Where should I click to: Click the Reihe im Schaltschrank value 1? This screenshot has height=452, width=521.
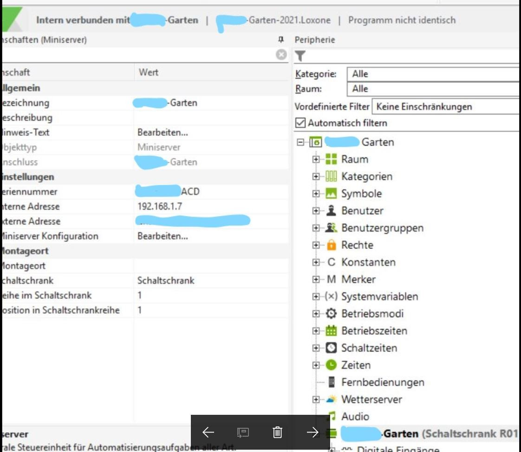[x=140, y=295]
